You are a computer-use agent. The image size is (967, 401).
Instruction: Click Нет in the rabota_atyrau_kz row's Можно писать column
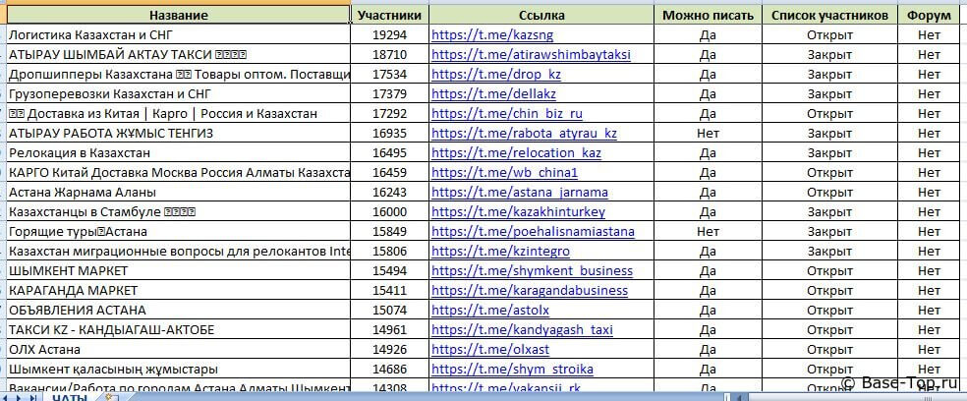pyautogui.click(x=708, y=134)
